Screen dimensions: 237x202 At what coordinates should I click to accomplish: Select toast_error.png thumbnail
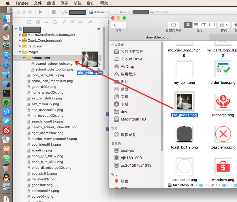[x=223, y=134]
